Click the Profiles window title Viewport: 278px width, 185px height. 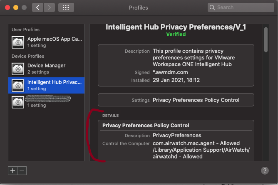click(x=139, y=7)
